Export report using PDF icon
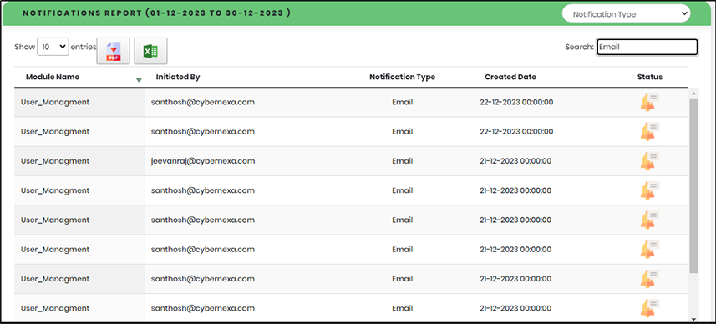The width and height of the screenshot is (716, 324). pyautogui.click(x=114, y=51)
